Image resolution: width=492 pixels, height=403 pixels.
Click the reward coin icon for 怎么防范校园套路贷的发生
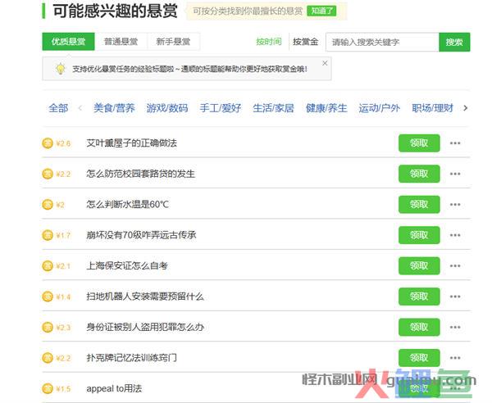pos(48,174)
